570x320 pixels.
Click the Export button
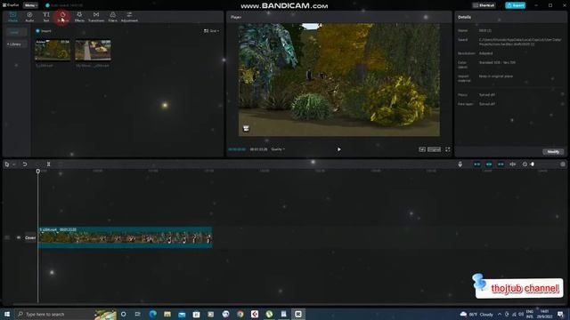pos(515,5)
